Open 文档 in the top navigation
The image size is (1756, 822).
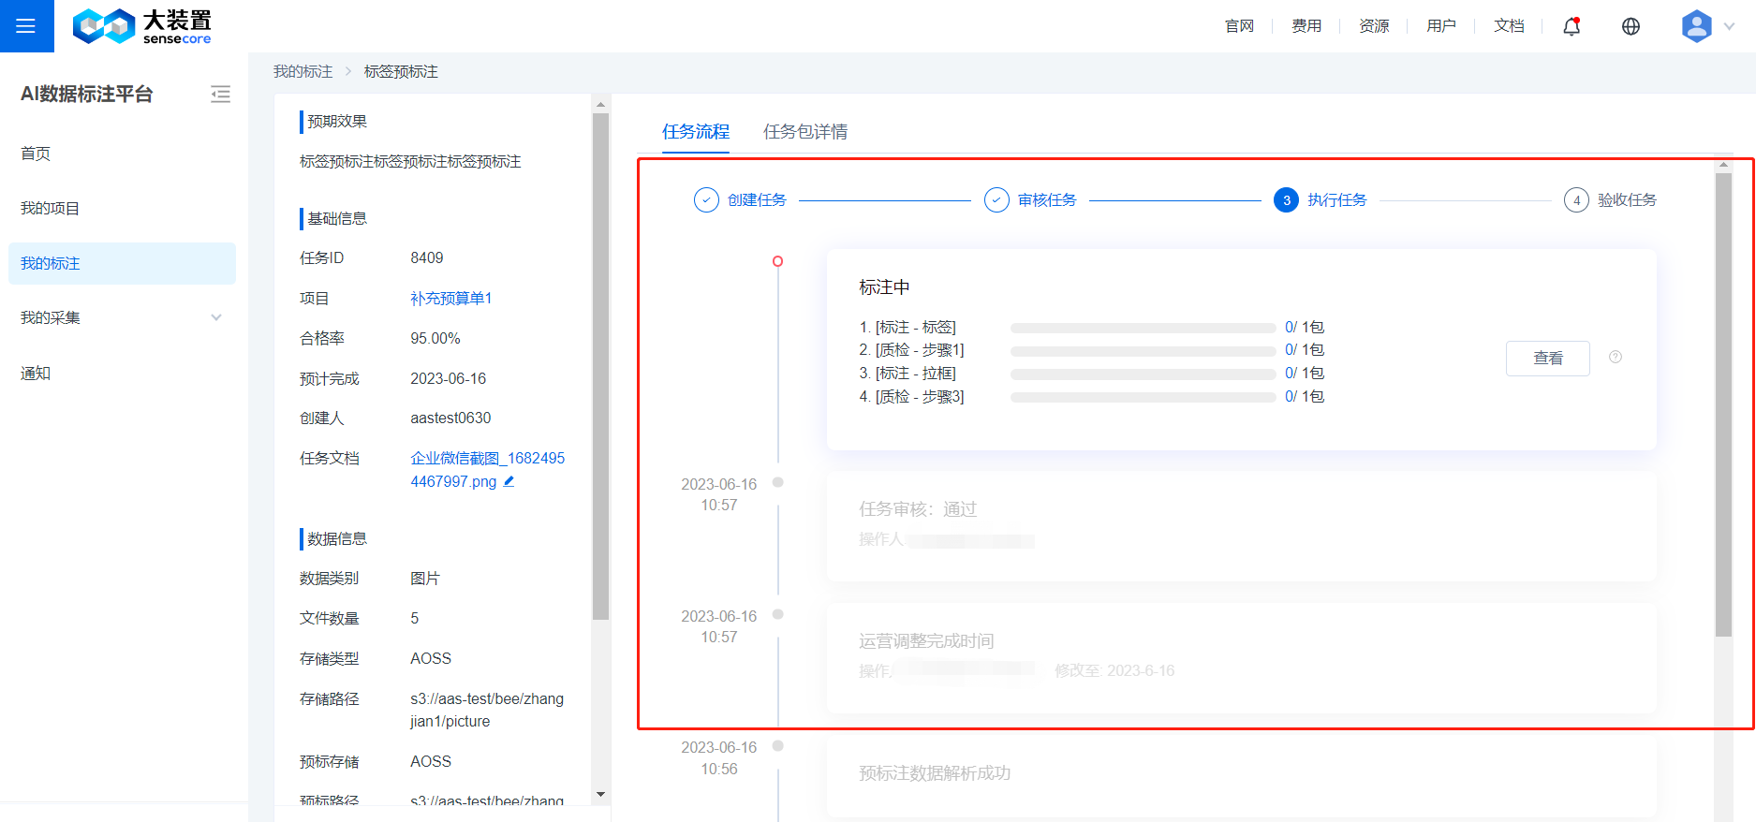point(1509,26)
